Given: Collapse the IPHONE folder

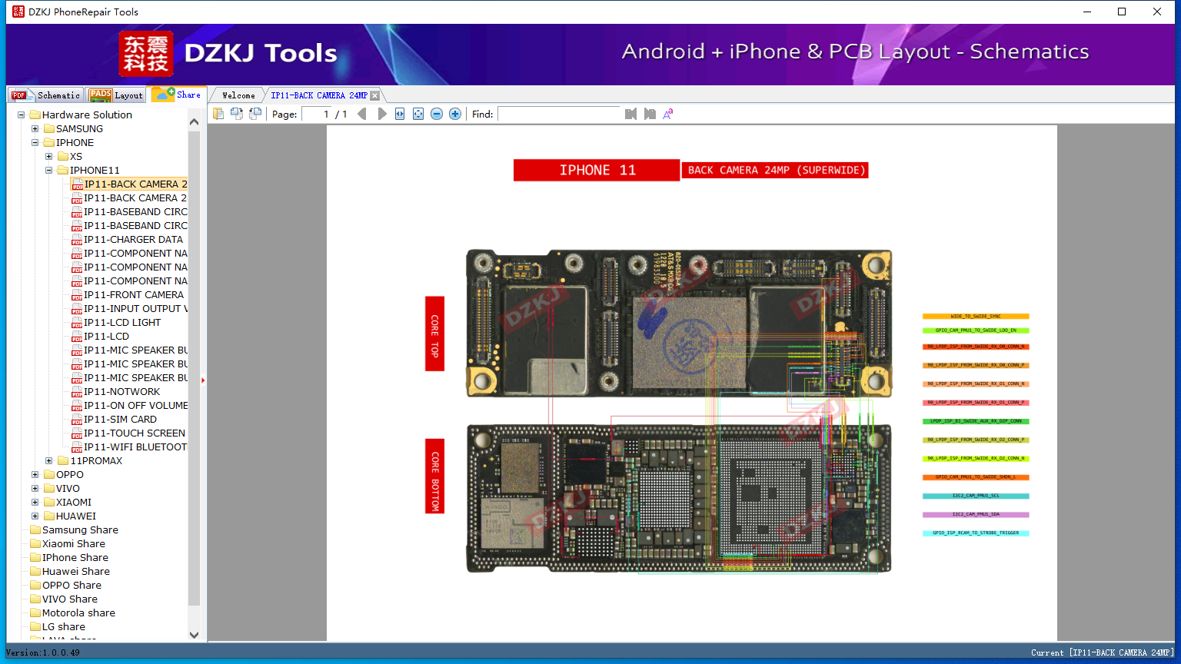Looking at the screenshot, I should (x=35, y=143).
